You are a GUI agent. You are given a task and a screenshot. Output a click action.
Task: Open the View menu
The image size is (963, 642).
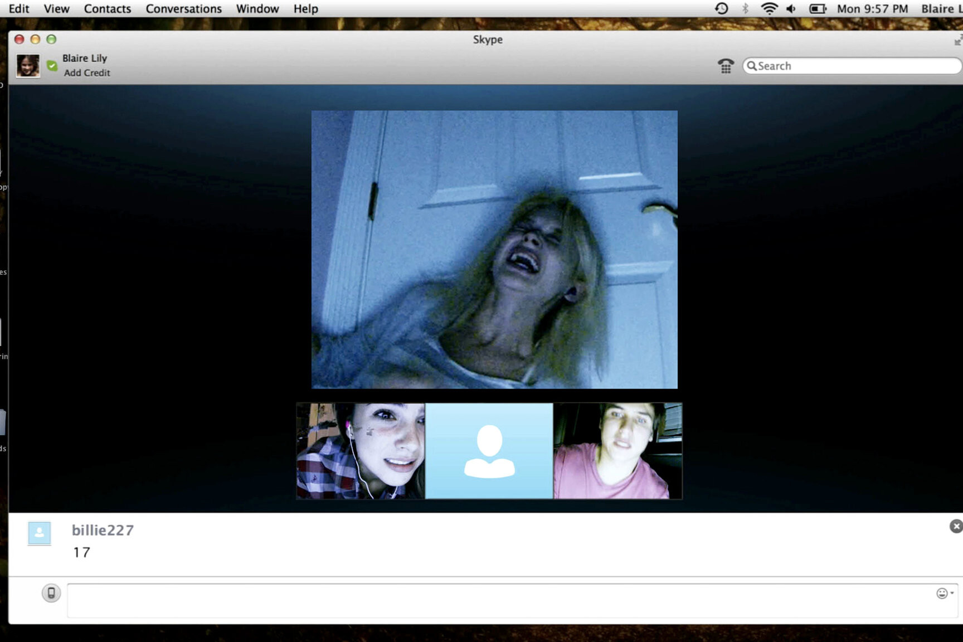coord(57,9)
